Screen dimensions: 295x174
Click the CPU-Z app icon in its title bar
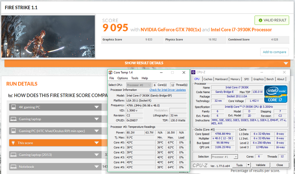pyautogui.click(x=193, y=72)
